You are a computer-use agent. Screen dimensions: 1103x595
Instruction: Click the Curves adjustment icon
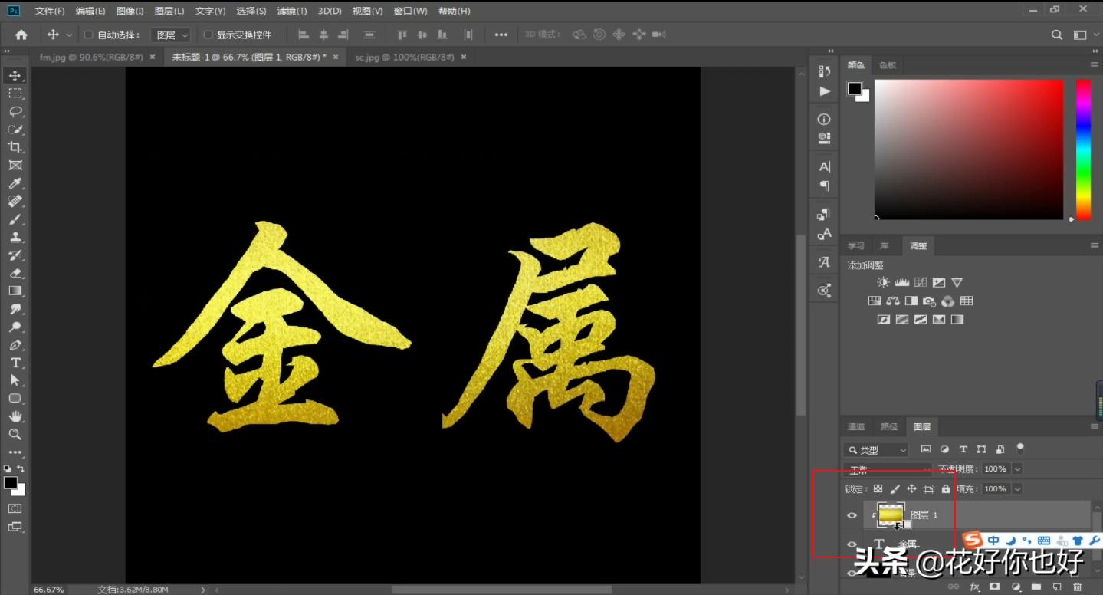pos(919,282)
